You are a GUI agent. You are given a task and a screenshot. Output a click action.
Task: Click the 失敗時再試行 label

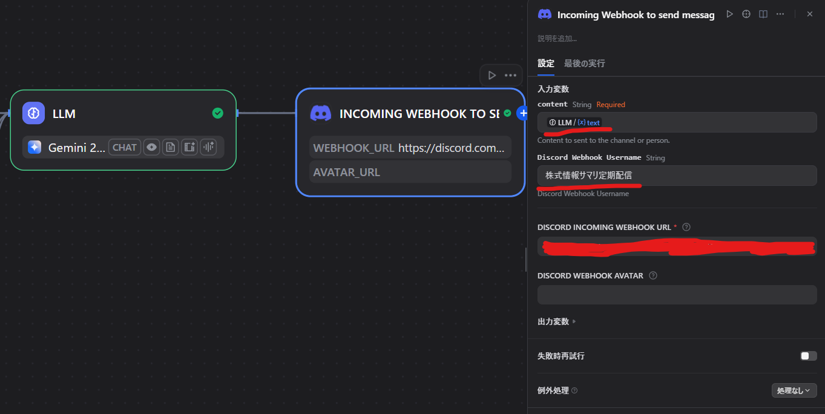pos(561,356)
